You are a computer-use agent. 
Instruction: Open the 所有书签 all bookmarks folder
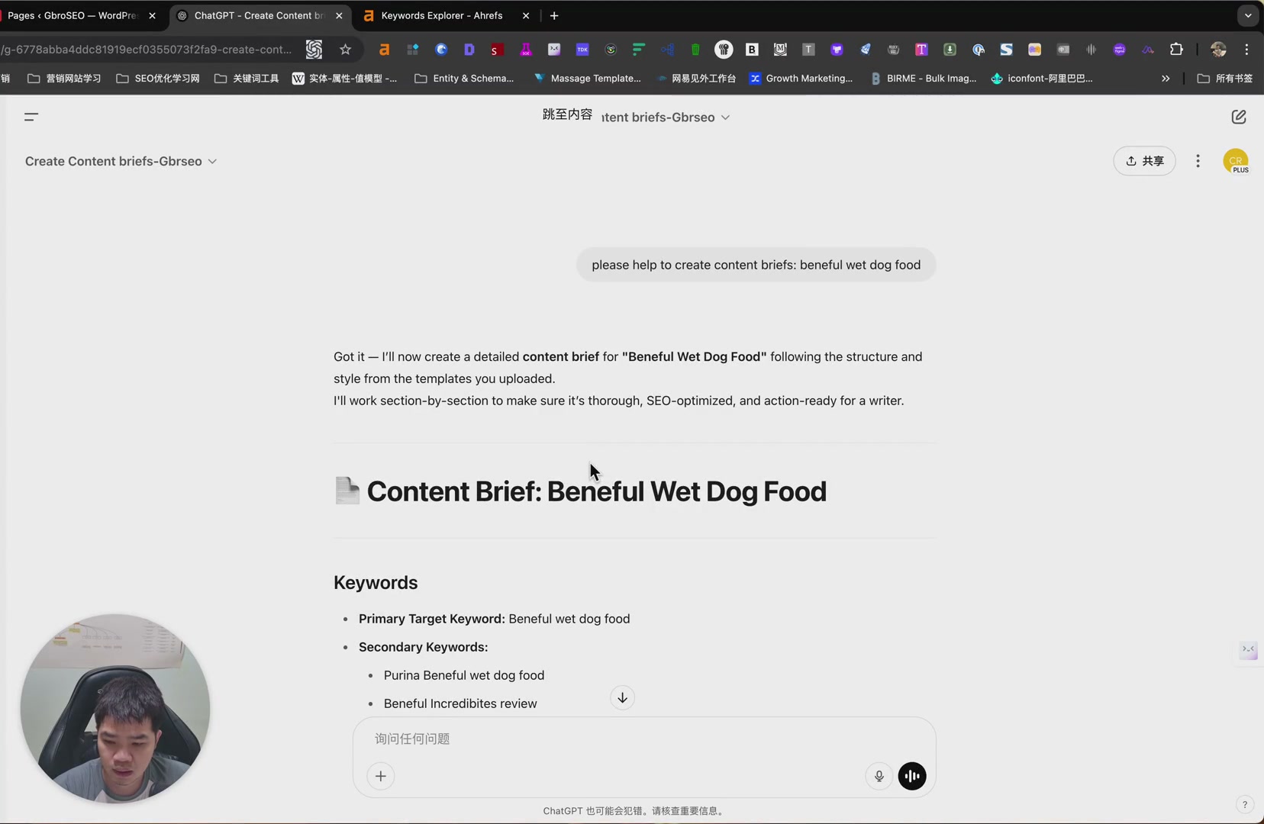[x=1225, y=78]
